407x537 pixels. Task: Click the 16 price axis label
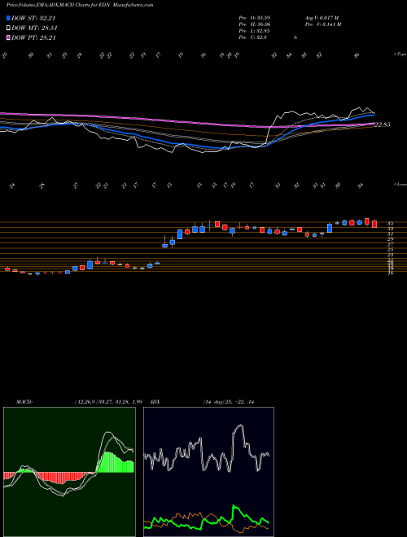(390, 273)
